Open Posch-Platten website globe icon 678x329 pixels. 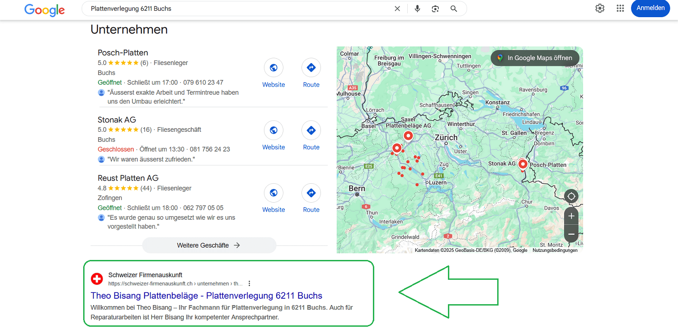click(x=273, y=68)
